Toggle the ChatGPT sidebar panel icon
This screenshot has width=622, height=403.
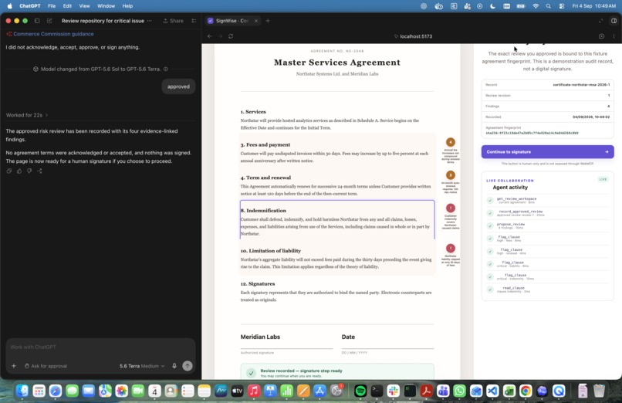[37, 21]
